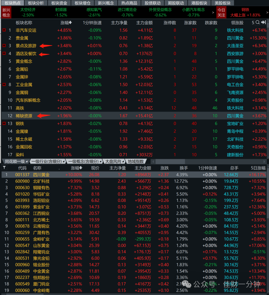Open the funnel filter icon in stock table
The height and width of the screenshot is (295, 269).
4,167
